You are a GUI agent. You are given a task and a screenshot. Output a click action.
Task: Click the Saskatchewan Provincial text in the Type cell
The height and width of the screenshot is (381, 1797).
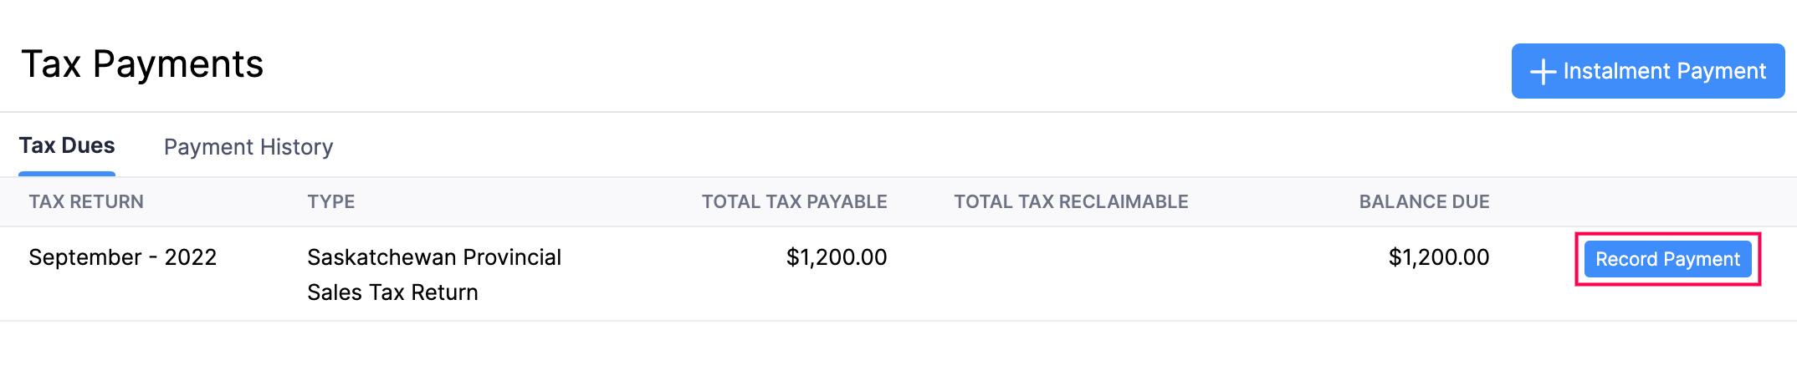pyautogui.click(x=434, y=257)
